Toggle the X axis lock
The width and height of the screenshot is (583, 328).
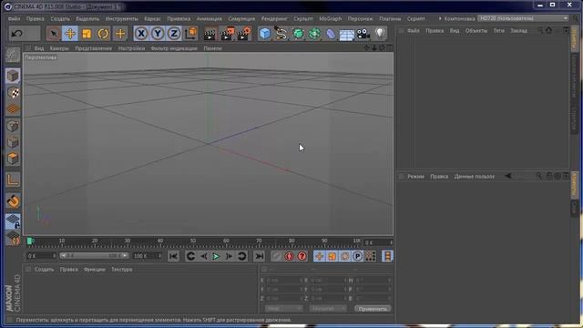pos(141,34)
